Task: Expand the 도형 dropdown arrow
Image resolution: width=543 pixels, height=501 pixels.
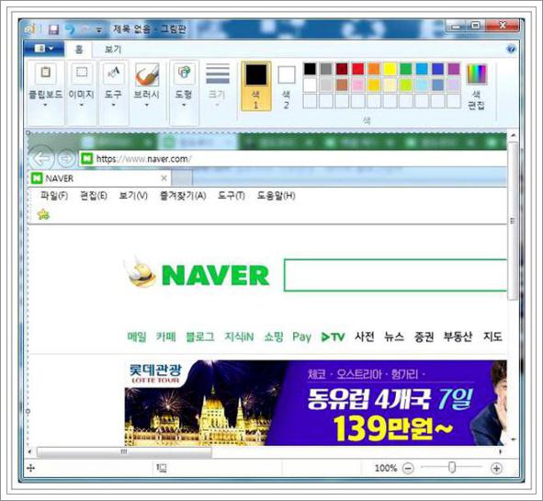Action: (x=184, y=105)
